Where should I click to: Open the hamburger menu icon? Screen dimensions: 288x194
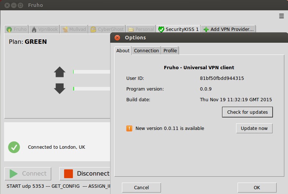(x=282, y=16)
